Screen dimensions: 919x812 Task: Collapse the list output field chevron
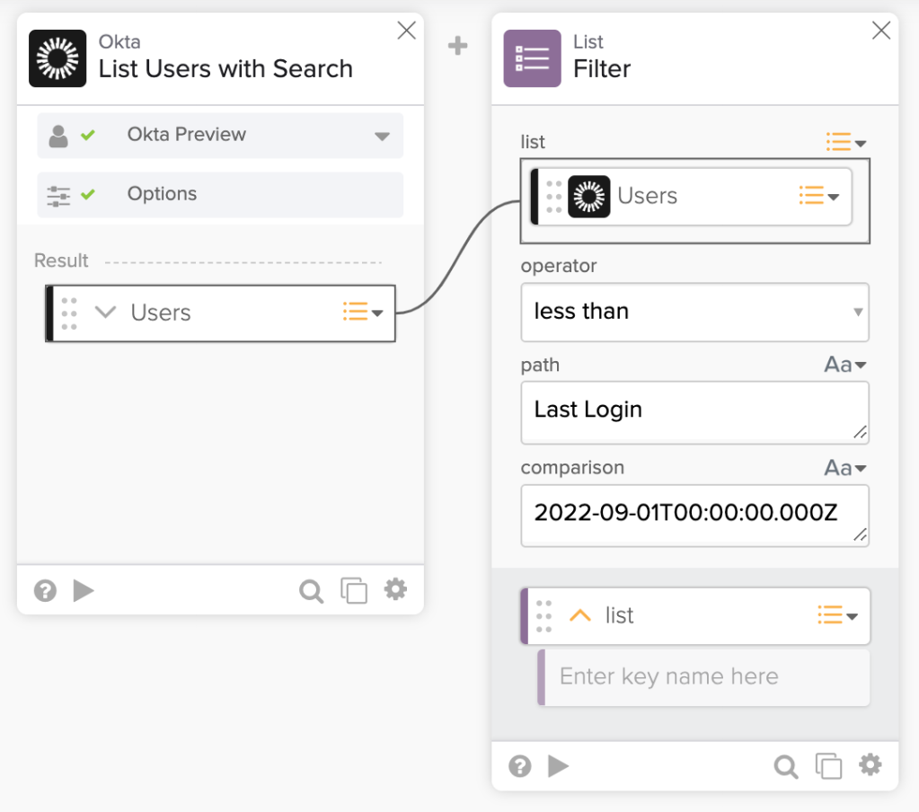point(580,615)
